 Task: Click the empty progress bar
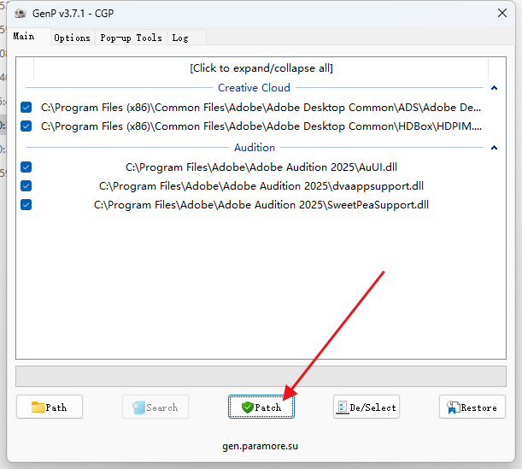pos(261,376)
